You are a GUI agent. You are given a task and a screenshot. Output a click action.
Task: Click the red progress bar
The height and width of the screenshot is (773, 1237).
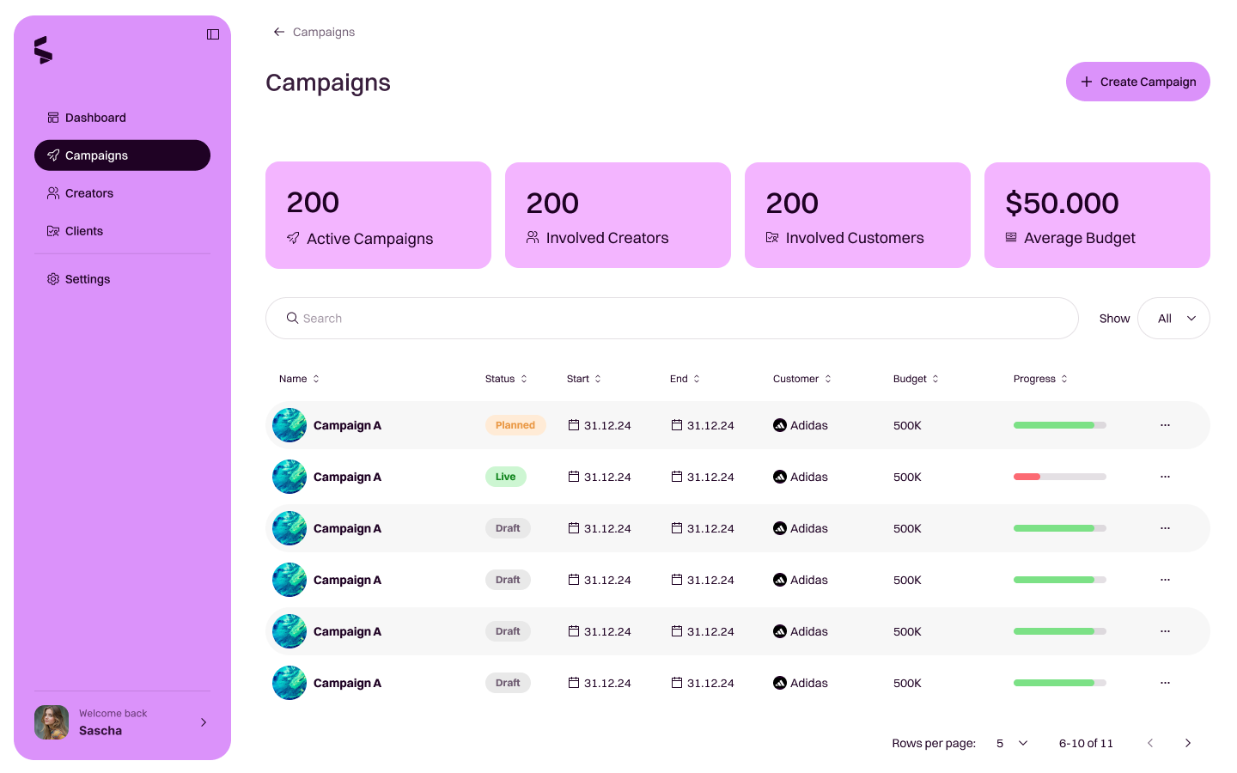pos(1027,477)
